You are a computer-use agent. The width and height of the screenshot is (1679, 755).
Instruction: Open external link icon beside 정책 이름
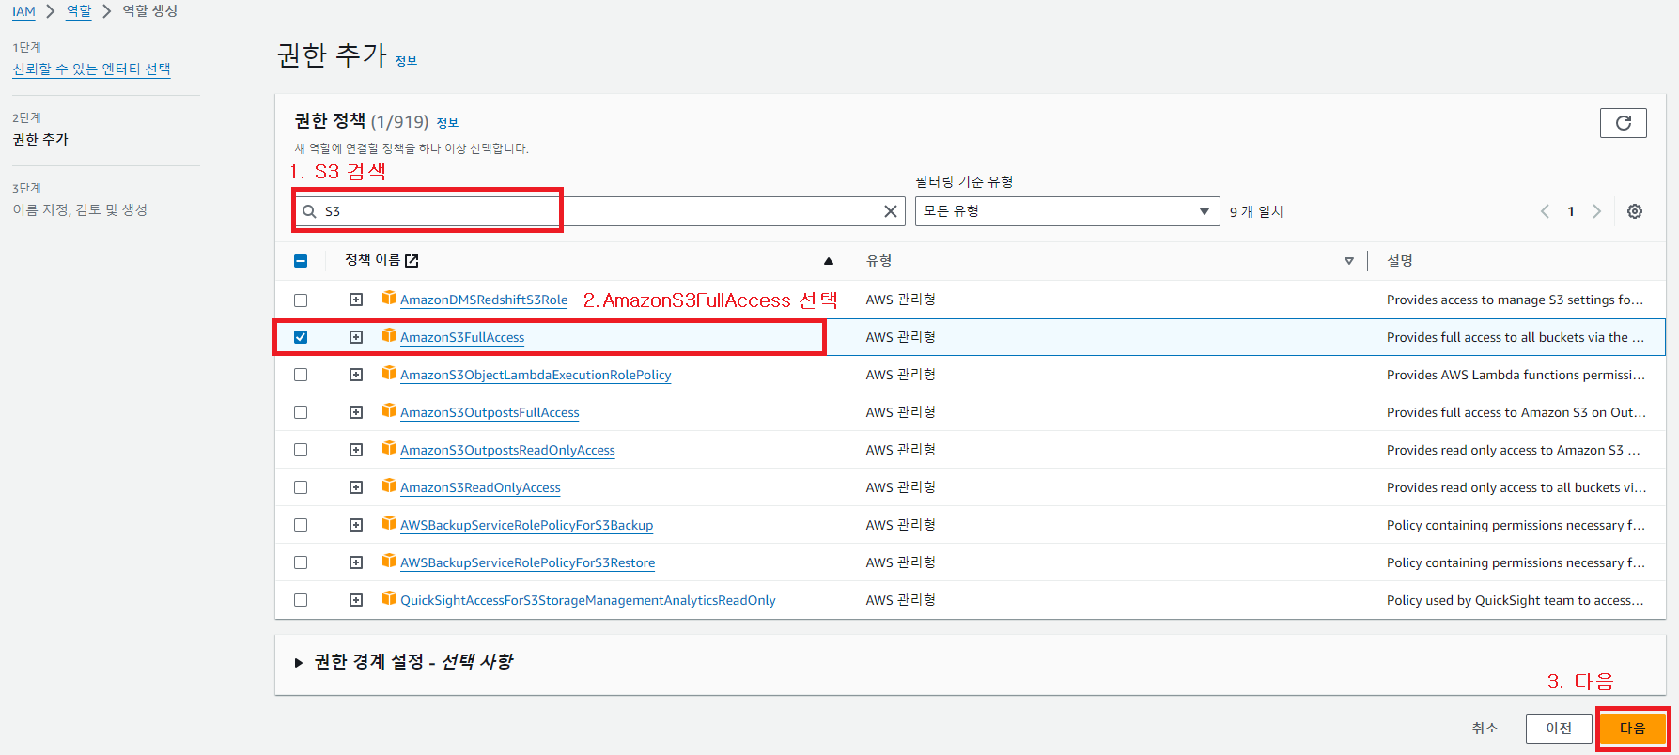click(x=412, y=260)
